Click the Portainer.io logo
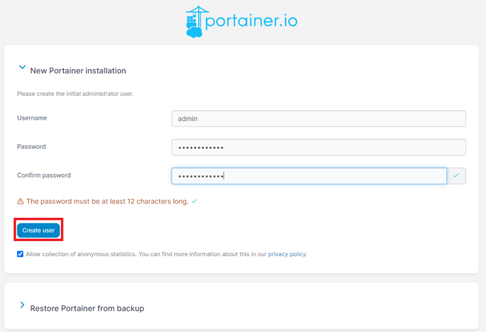 pyautogui.click(x=241, y=22)
